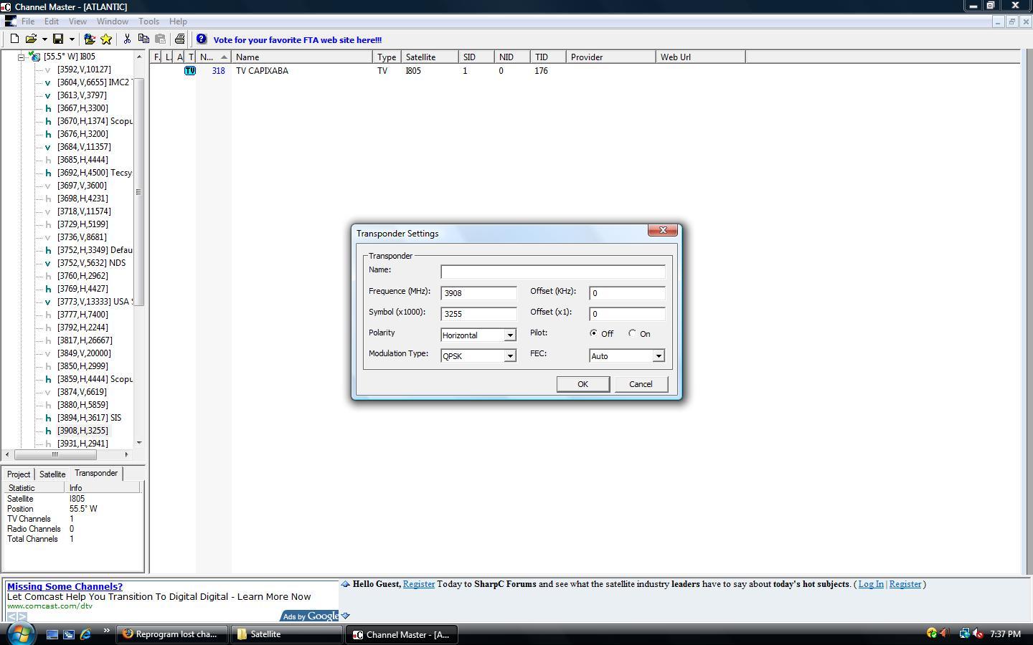Click the New document toolbar icon
Viewport: 1033px width, 645px height.
14,39
